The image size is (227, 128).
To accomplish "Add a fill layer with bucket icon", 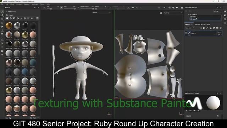I will (211, 28).
